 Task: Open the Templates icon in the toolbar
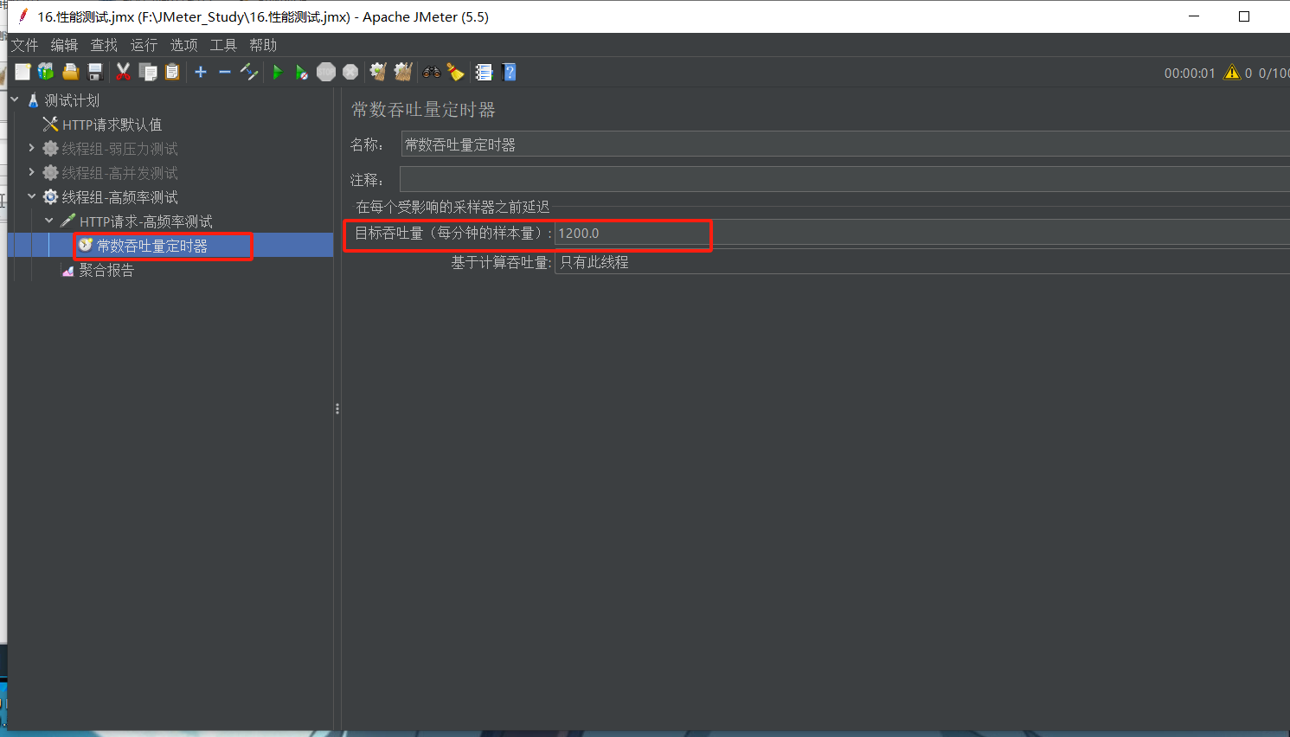click(46, 72)
